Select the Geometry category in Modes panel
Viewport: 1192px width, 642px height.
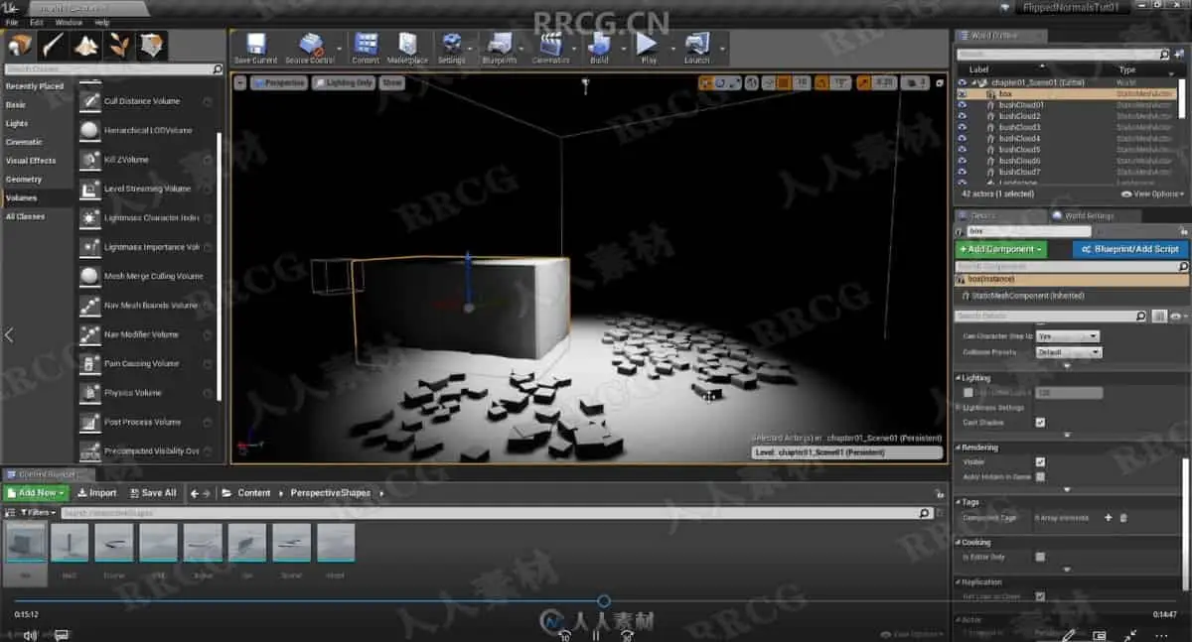click(x=24, y=180)
